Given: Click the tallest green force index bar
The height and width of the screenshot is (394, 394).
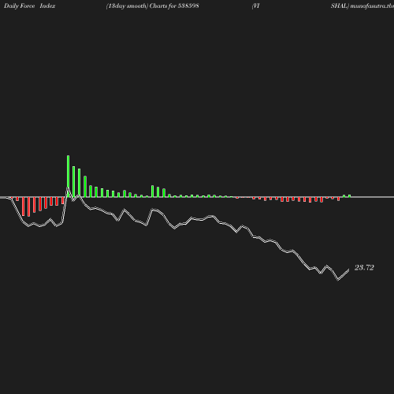Looking at the screenshot, I should (x=69, y=176).
